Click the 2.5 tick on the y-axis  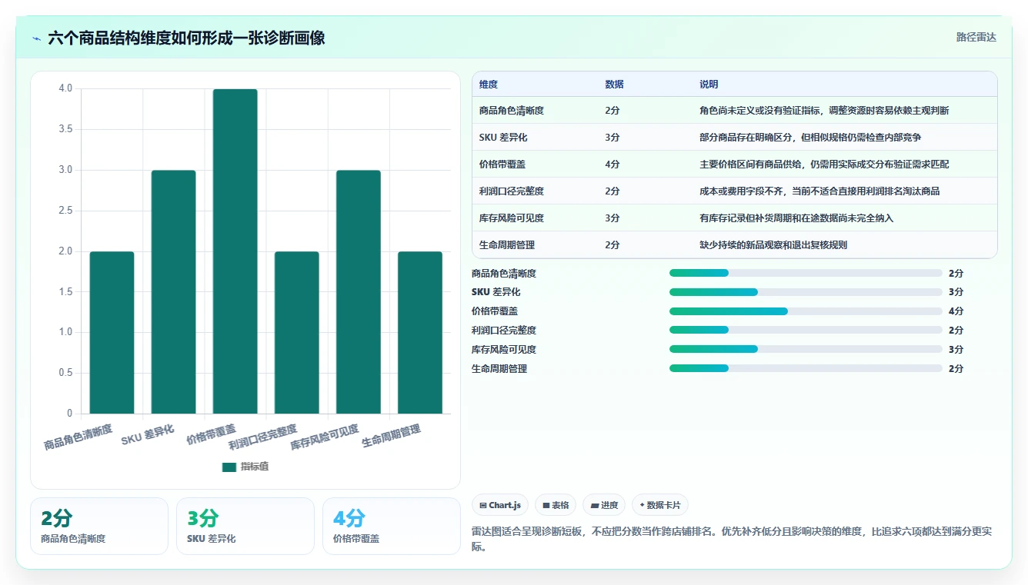tap(65, 211)
